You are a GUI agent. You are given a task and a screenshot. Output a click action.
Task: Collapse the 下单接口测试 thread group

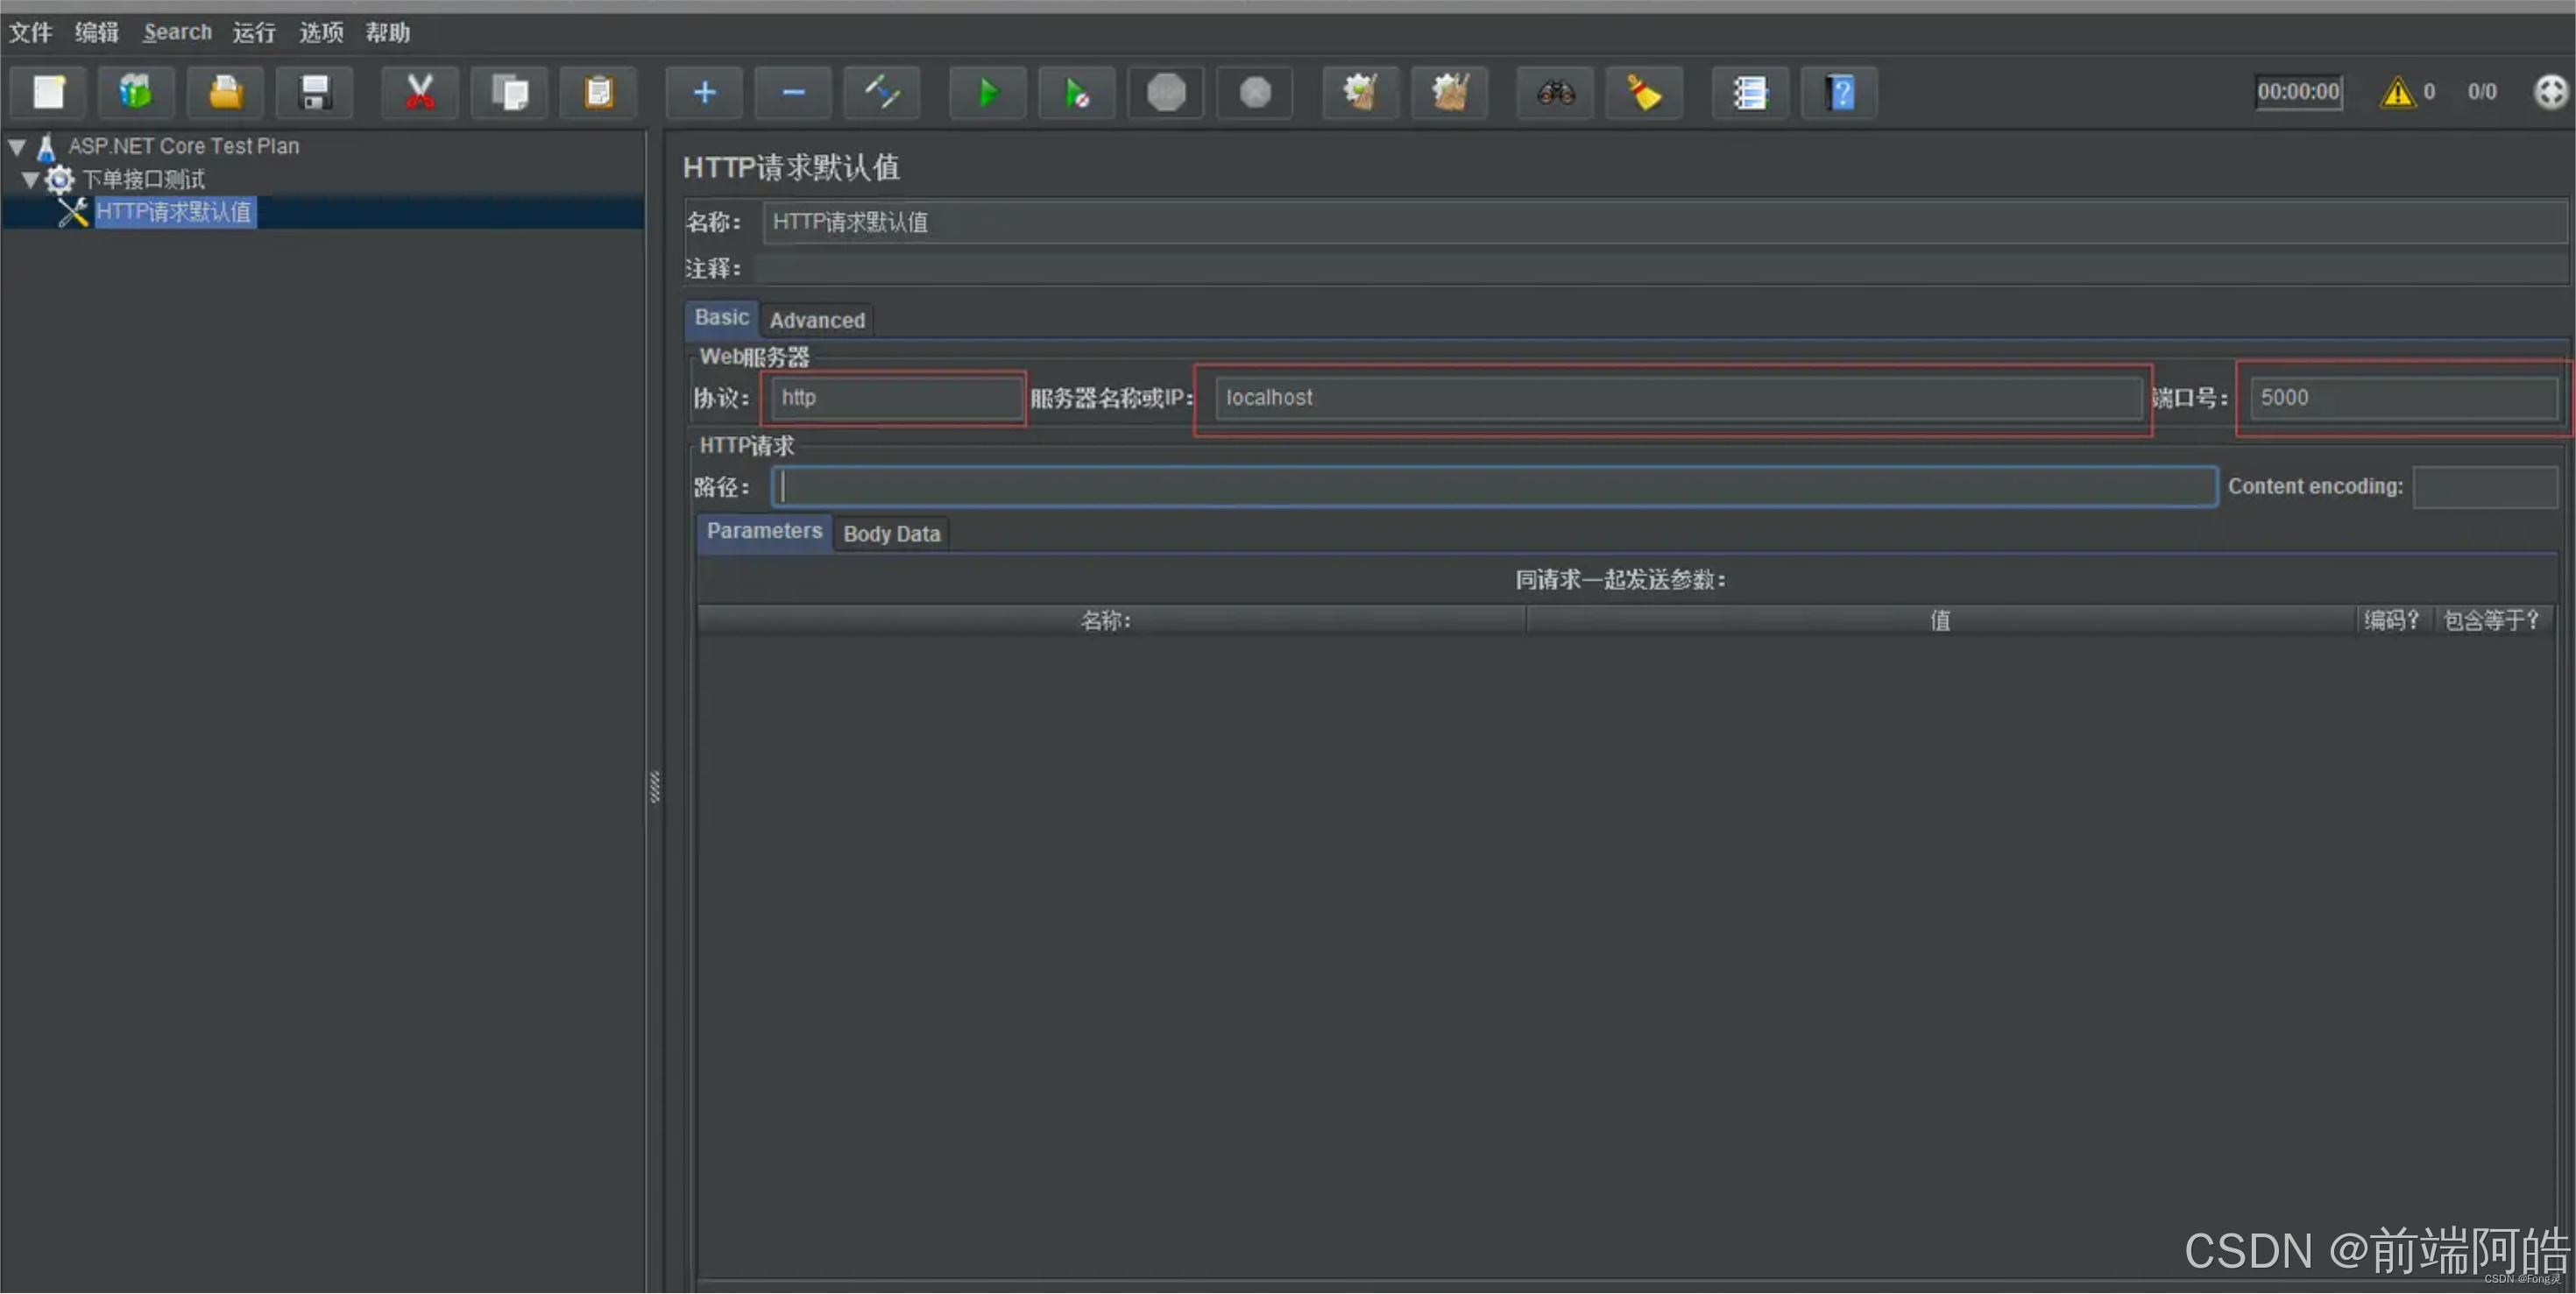point(31,180)
